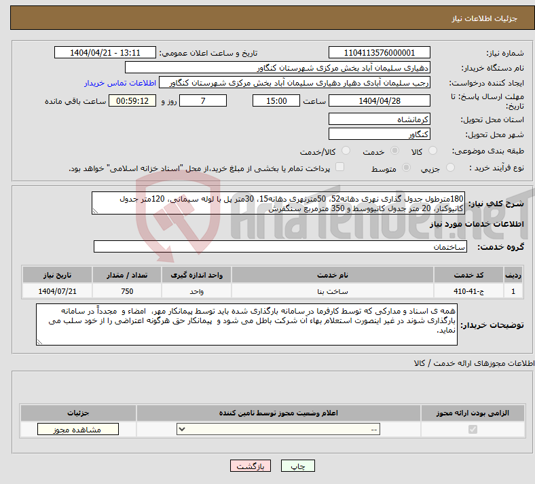Open the permit status dropdown
This screenshot has height=484, width=535.
click(278, 429)
